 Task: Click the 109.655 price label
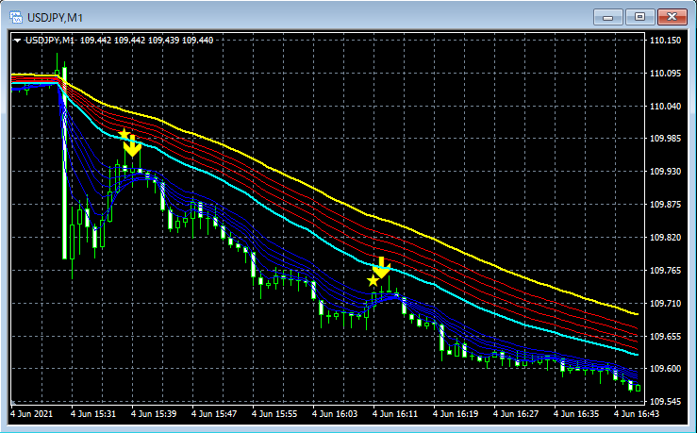pyautogui.click(x=665, y=336)
